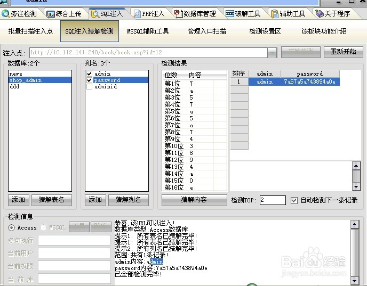Select the MSSQL radio button
The height and width of the screenshot is (286, 367).
44,227
